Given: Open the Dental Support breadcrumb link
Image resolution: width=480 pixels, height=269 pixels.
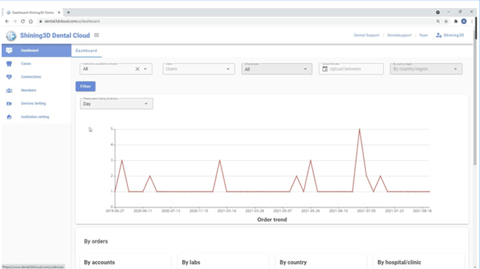Looking at the screenshot, I should click(367, 35).
